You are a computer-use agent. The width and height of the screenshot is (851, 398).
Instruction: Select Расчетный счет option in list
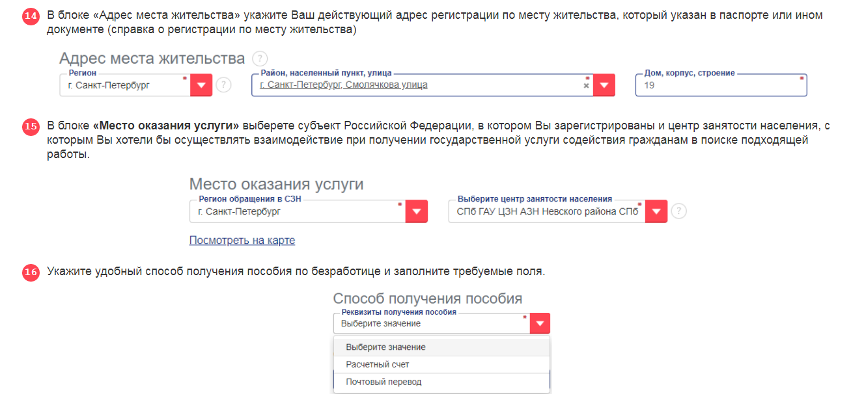click(x=378, y=365)
